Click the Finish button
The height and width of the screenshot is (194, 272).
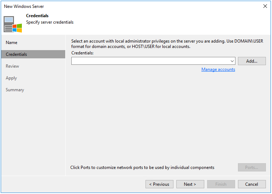coord(221,184)
